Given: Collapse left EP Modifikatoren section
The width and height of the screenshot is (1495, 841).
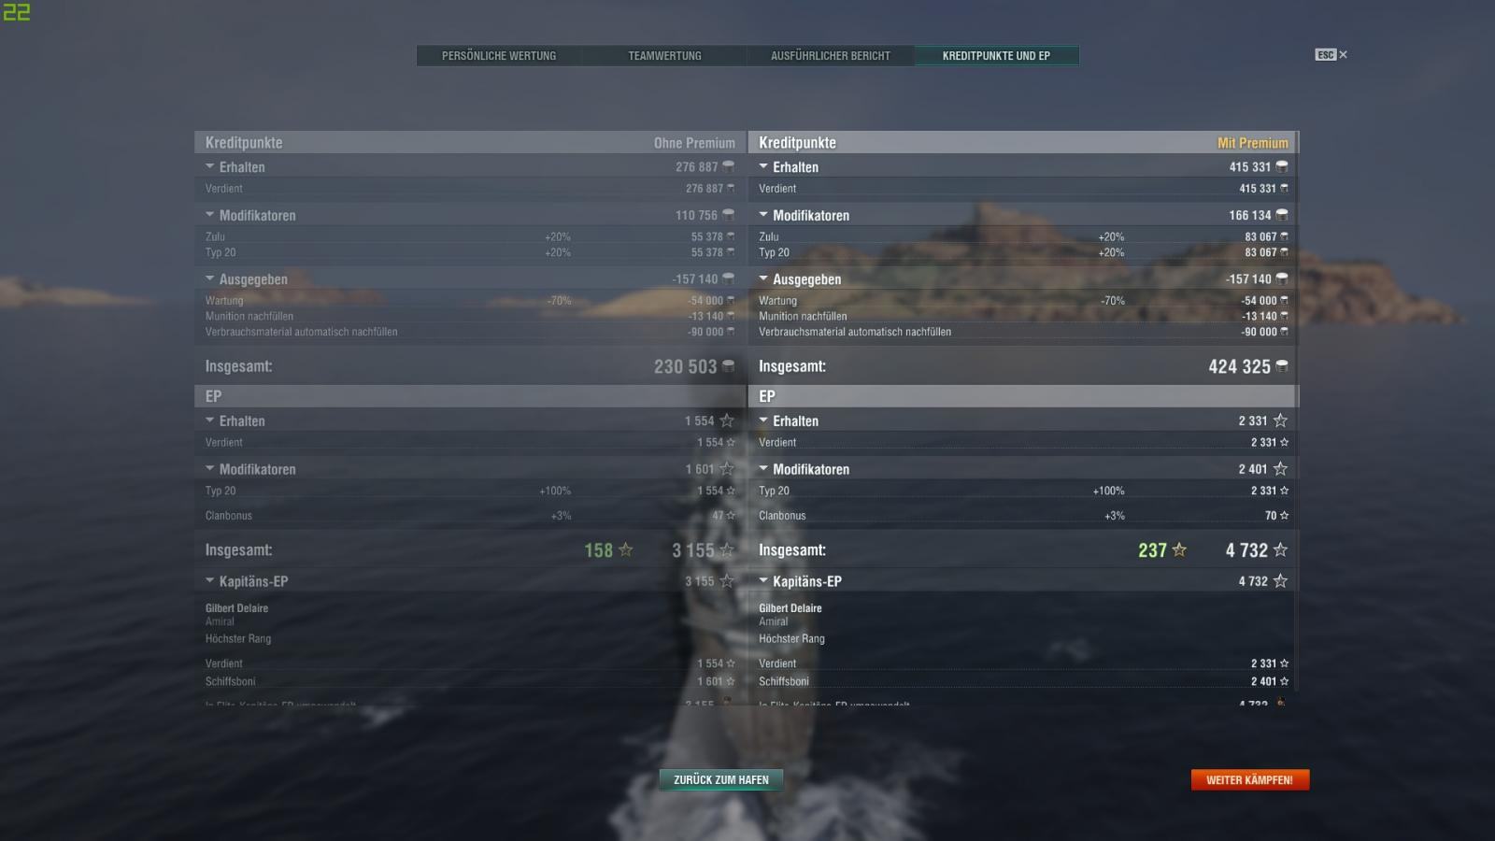Looking at the screenshot, I should pos(210,468).
